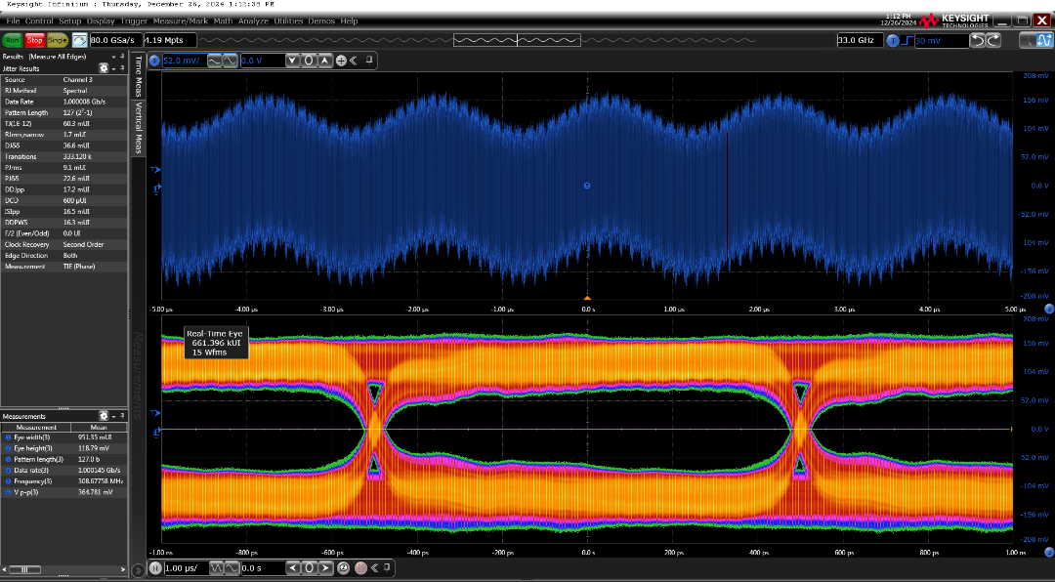Open Measurements panel dropdown arrow
The height and width of the screenshot is (582, 1055).
(x=114, y=415)
